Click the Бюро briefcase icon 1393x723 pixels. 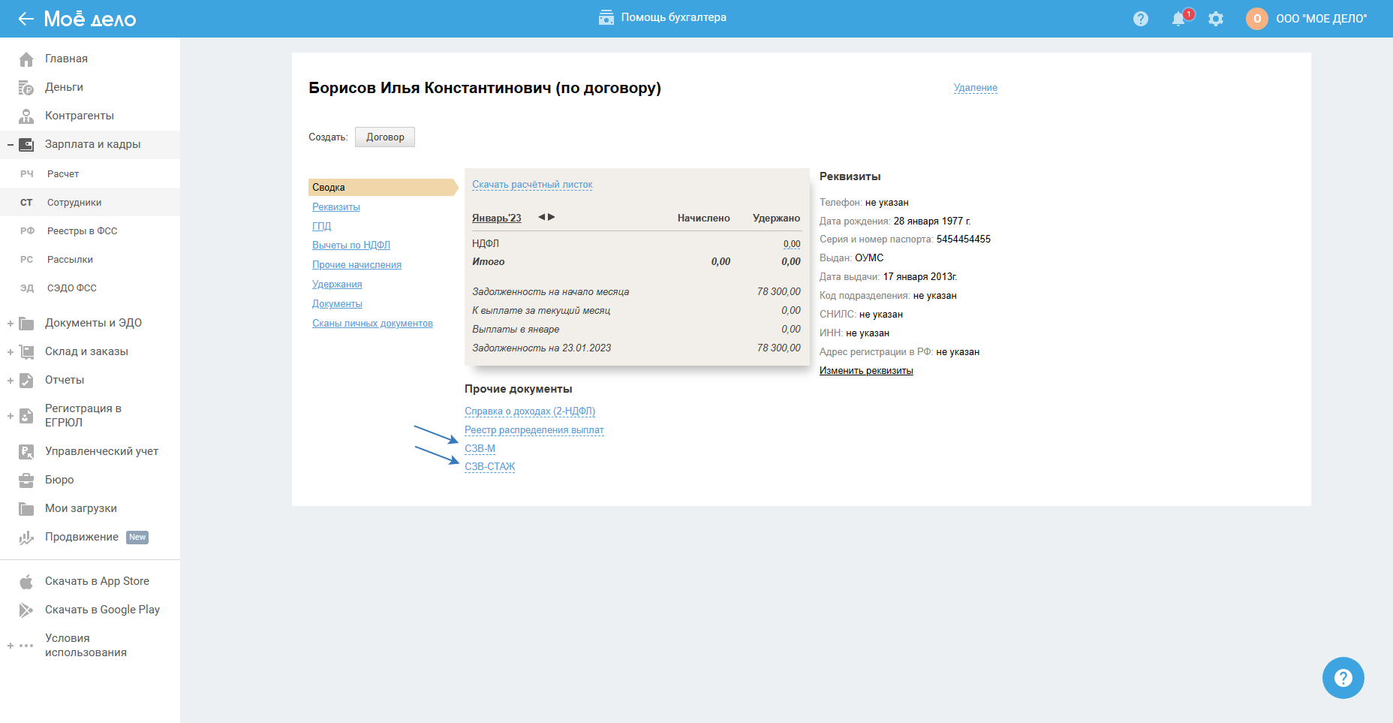coord(26,480)
